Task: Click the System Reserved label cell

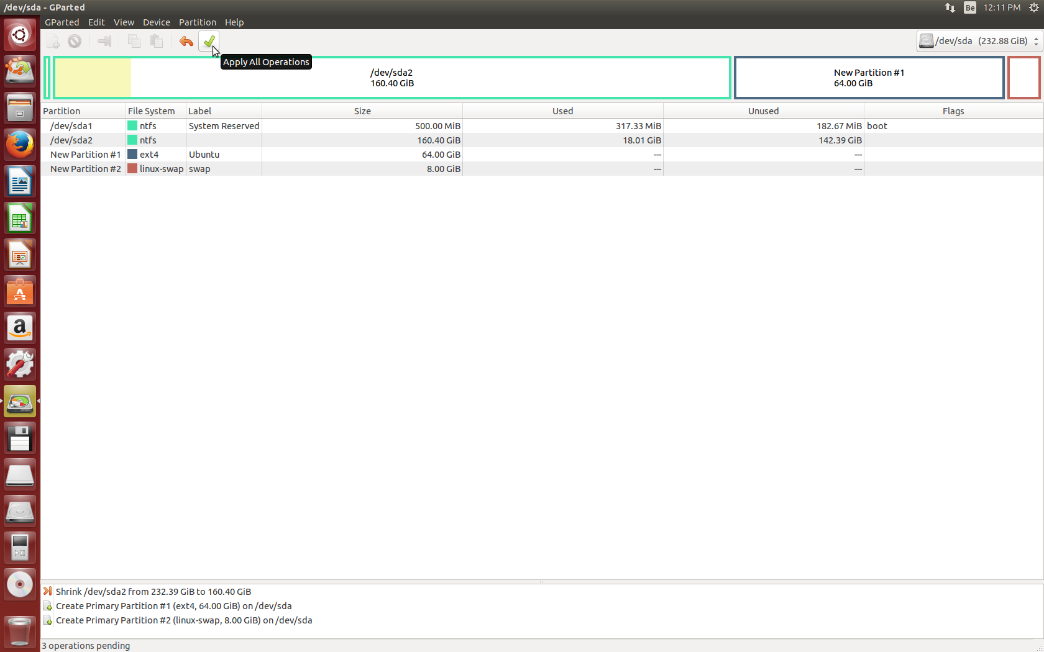Action: coord(224,126)
